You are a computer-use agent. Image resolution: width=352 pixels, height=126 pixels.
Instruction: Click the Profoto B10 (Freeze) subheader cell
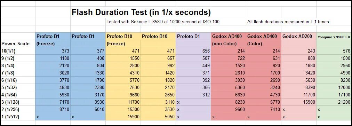(123, 44)
